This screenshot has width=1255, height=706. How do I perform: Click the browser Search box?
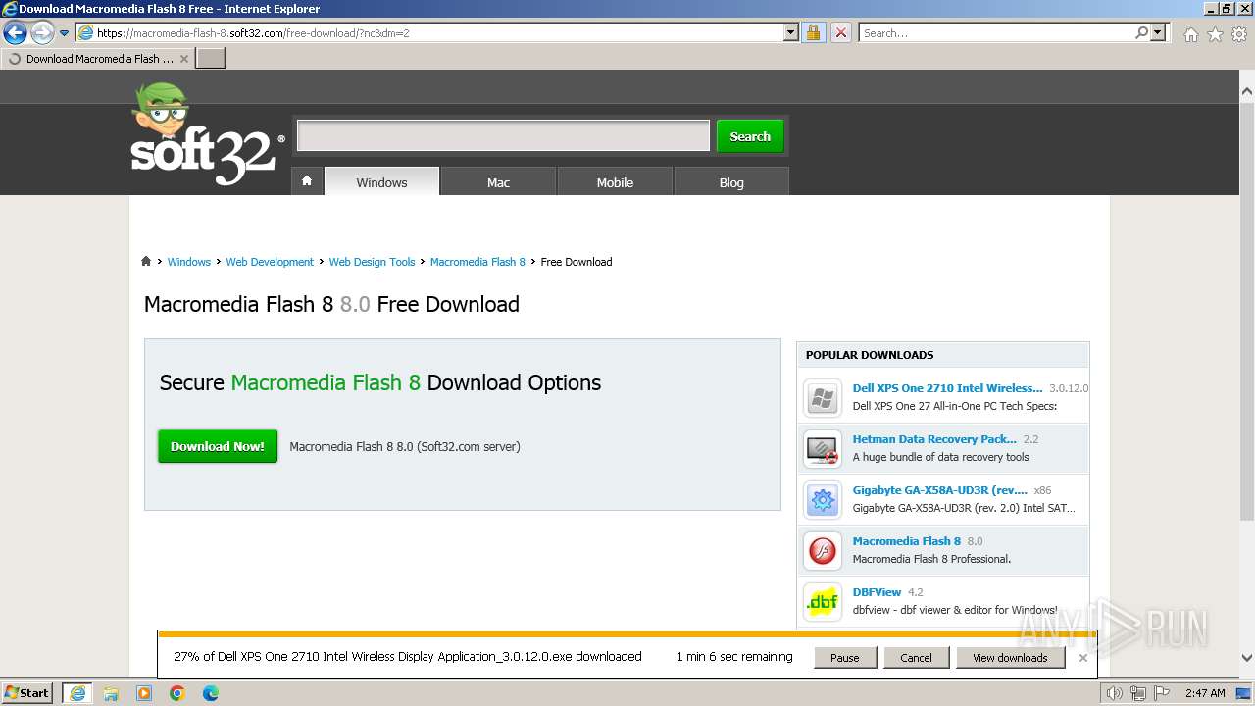(995, 32)
